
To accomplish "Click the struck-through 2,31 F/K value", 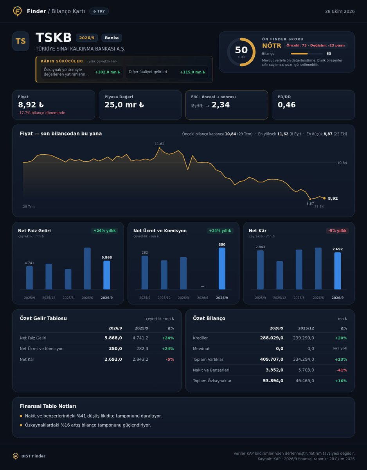I will tap(197, 105).
